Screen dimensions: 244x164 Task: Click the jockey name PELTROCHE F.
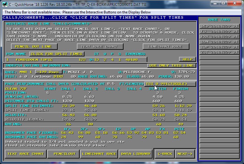click(138, 72)
